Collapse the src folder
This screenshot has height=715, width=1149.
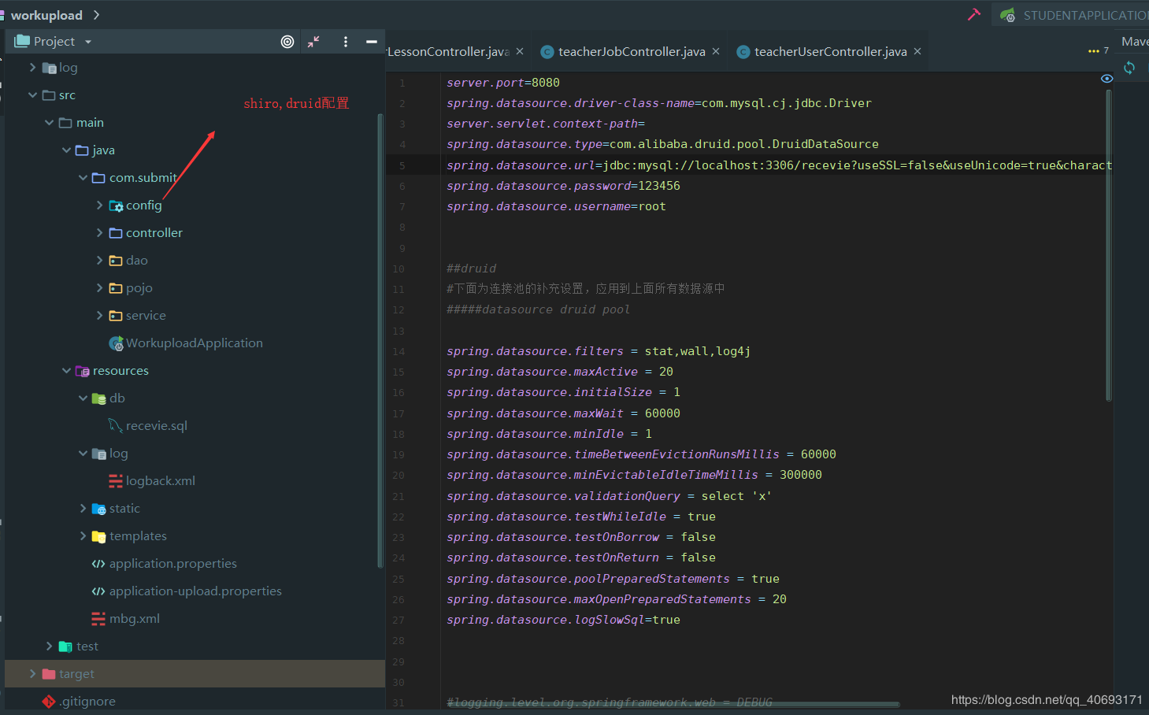32,95
